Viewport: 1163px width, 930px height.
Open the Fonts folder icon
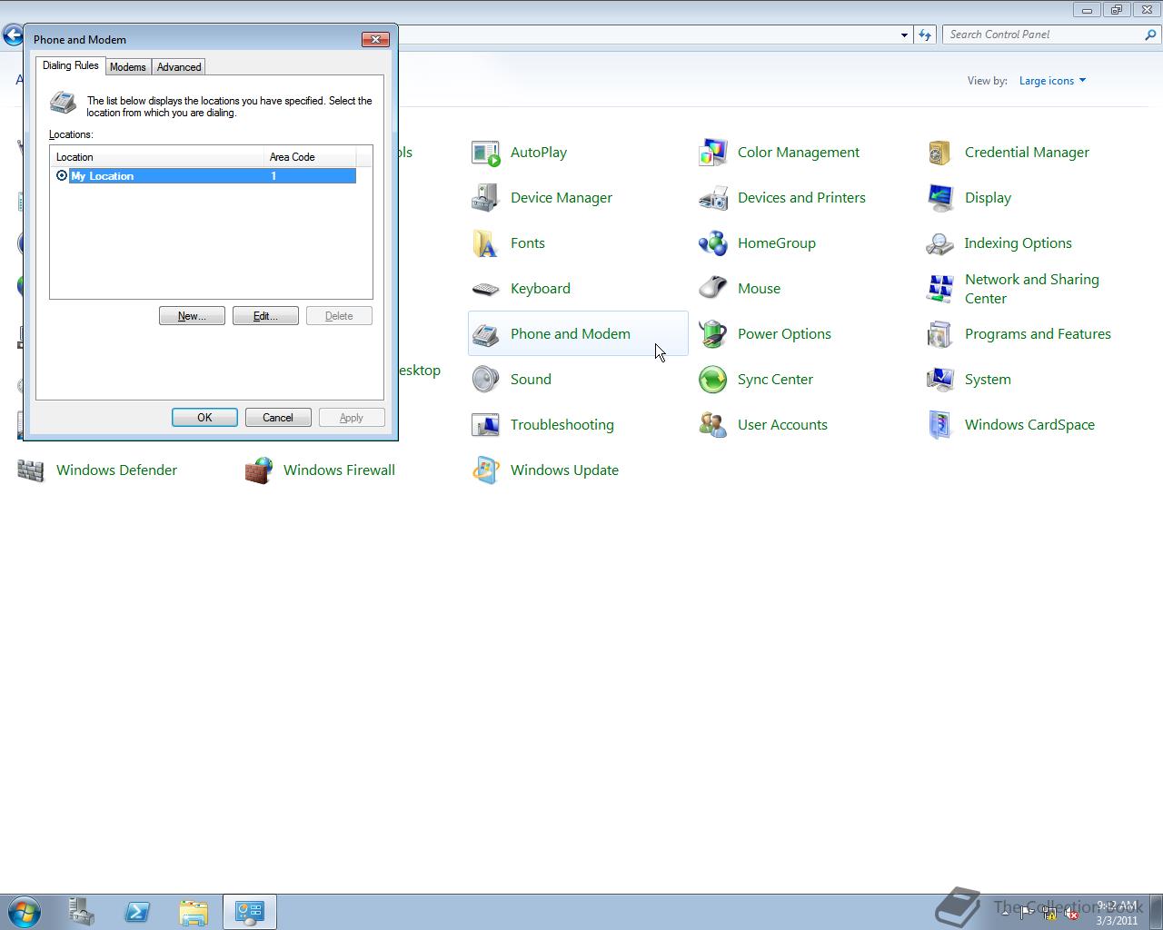(485, 243)
